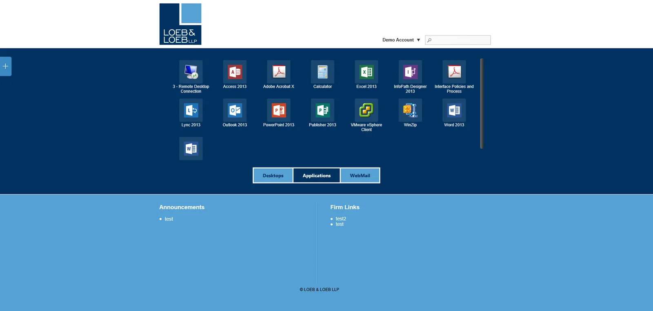
Task: Open the test link under Firm Links
Action: click(x=340, y=224)
